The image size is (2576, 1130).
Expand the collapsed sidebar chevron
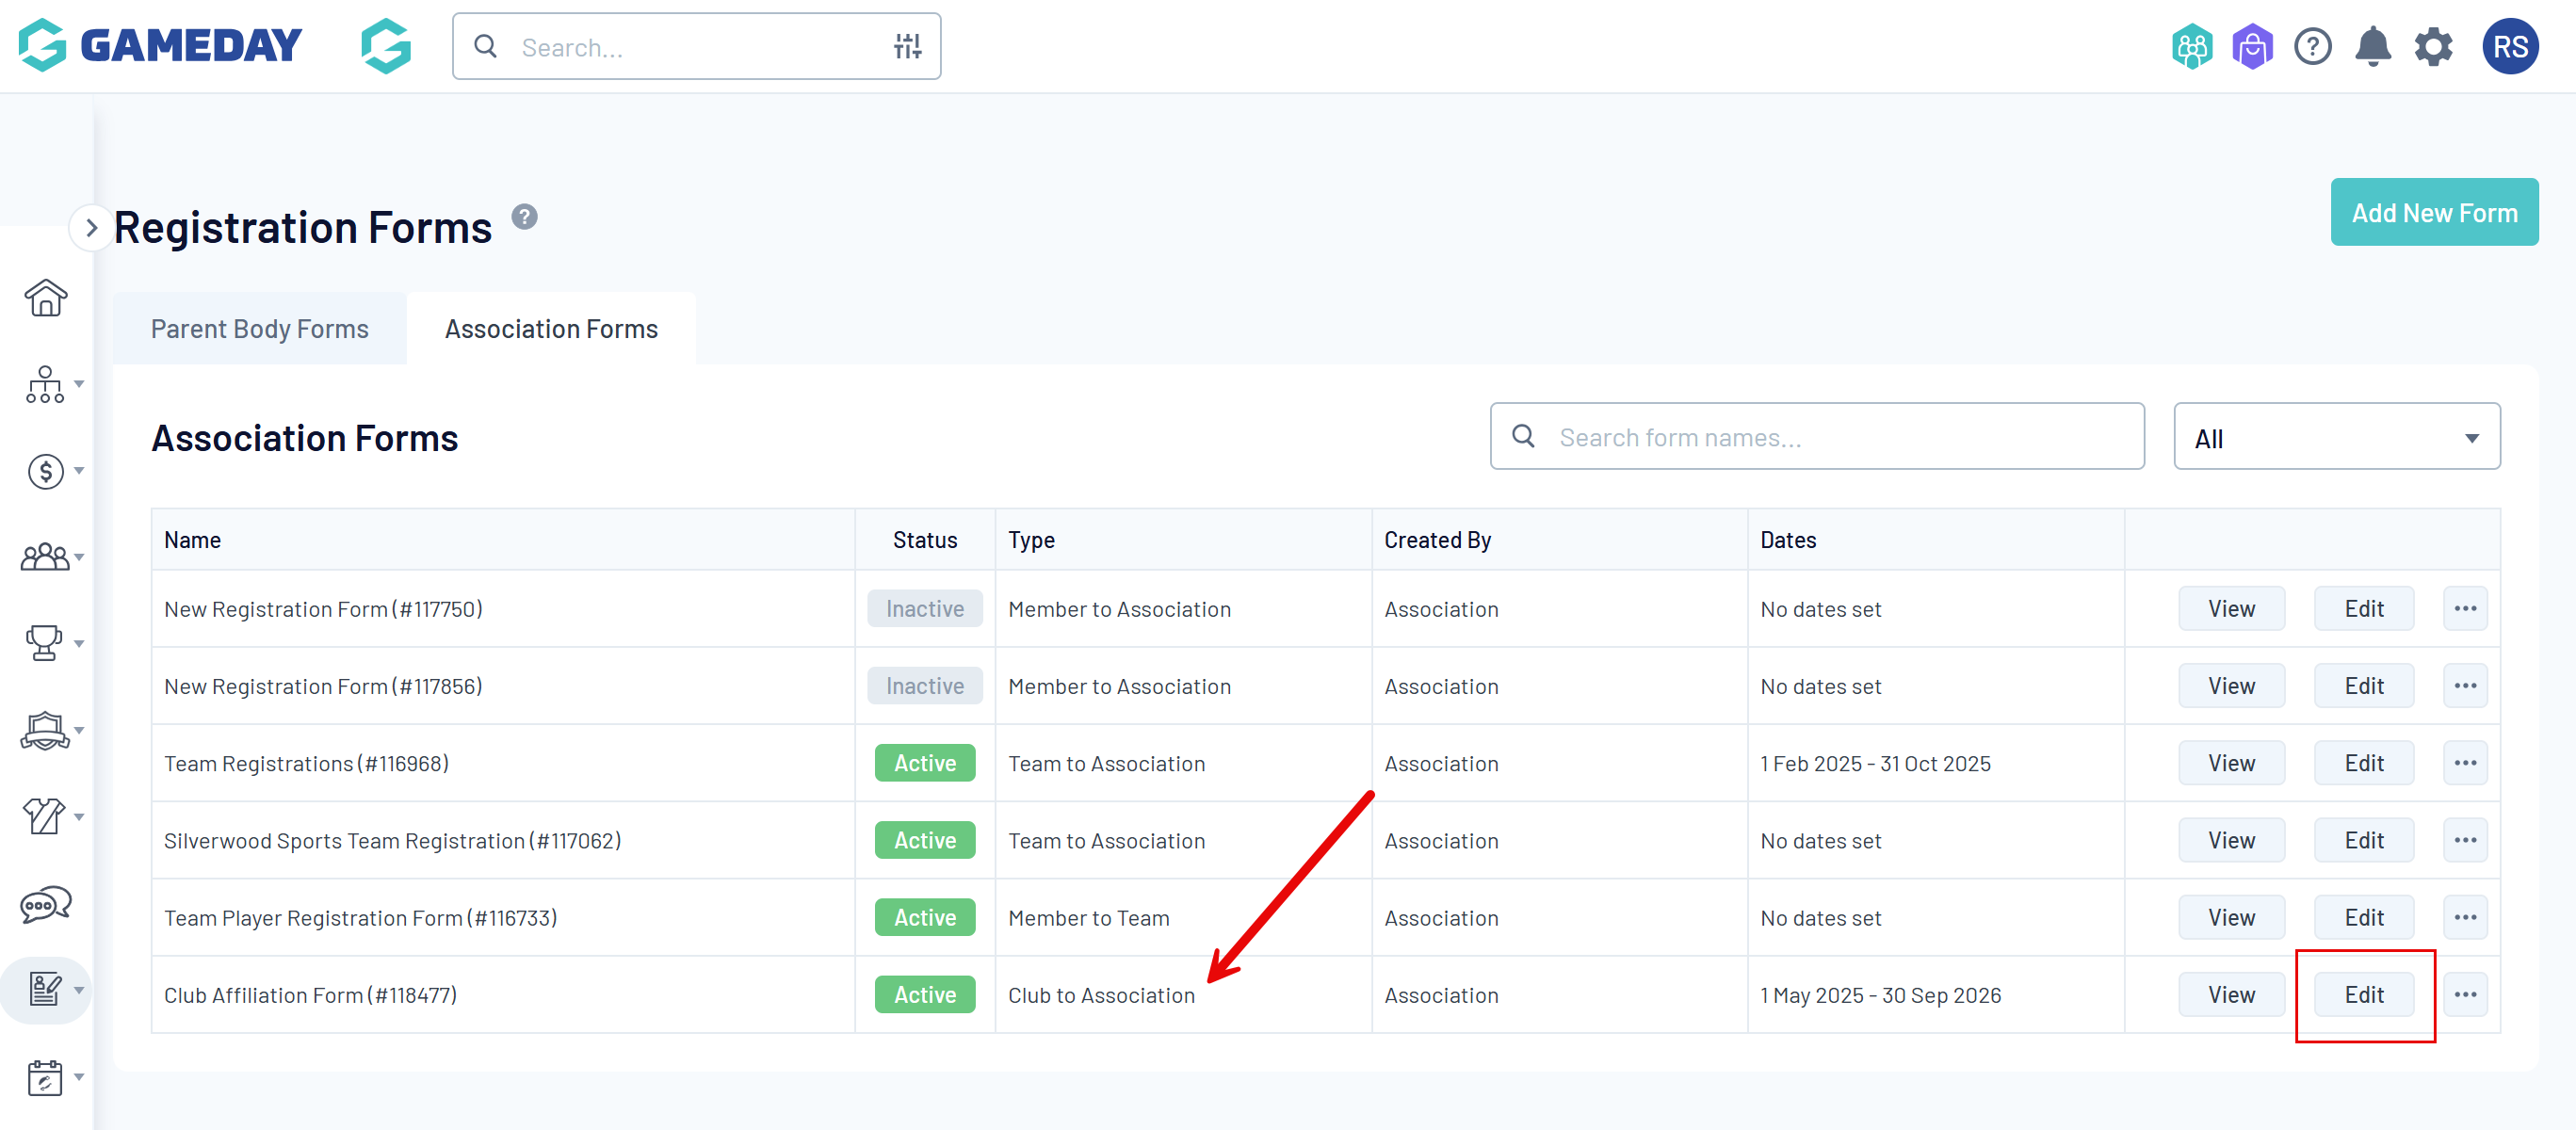point(91,228)
